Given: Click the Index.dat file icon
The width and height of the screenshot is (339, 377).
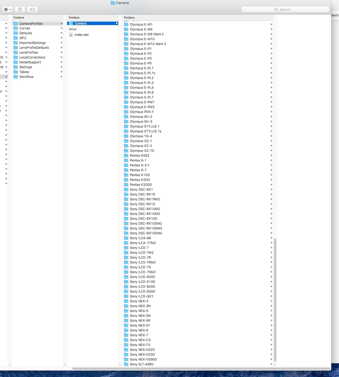Looking at the screenshot, I should tap(71, 35).
